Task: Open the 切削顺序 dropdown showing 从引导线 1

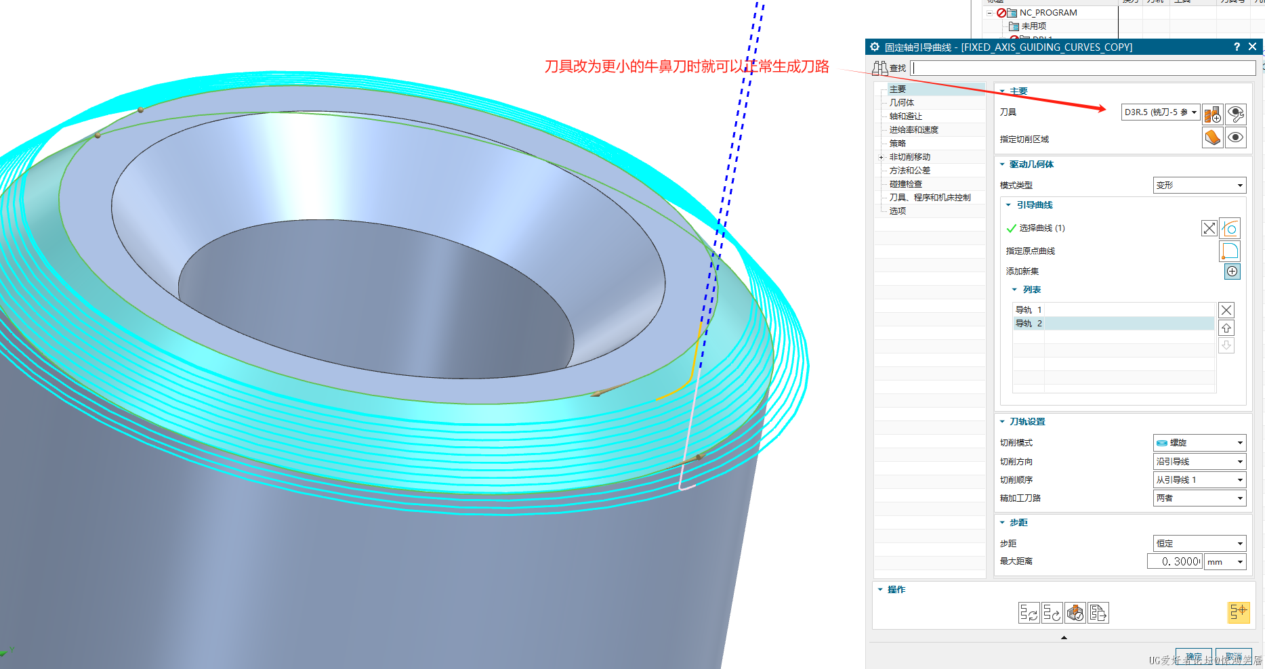Action: click(x=1199, y=479)
